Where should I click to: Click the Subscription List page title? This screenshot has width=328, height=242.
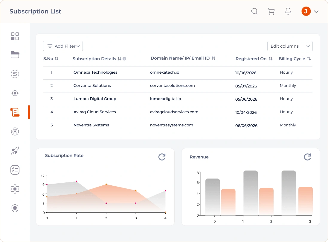[35, 11]
